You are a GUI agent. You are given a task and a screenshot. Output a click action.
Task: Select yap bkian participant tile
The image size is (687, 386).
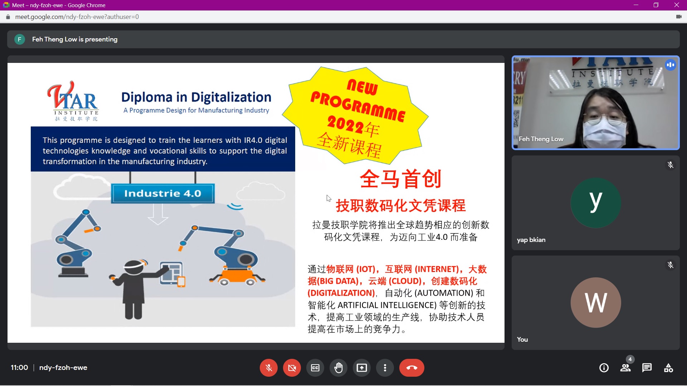pos(596,203)
